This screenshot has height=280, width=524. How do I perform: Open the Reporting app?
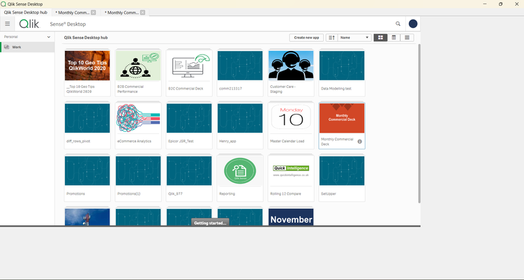240,177
